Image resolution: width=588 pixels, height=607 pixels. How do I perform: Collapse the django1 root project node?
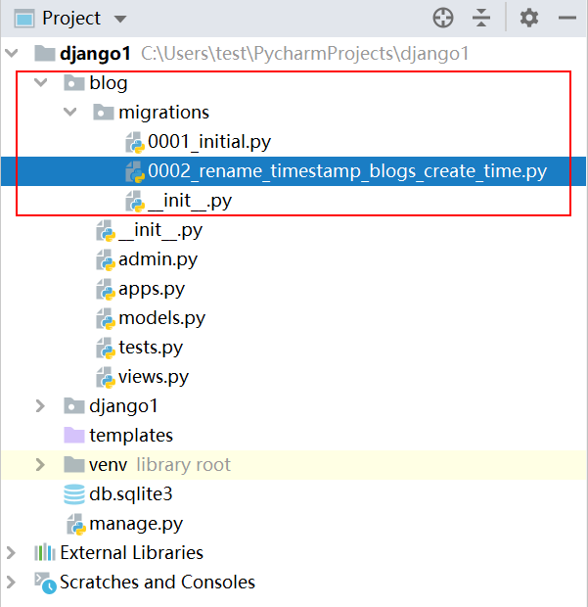point(12,53)
